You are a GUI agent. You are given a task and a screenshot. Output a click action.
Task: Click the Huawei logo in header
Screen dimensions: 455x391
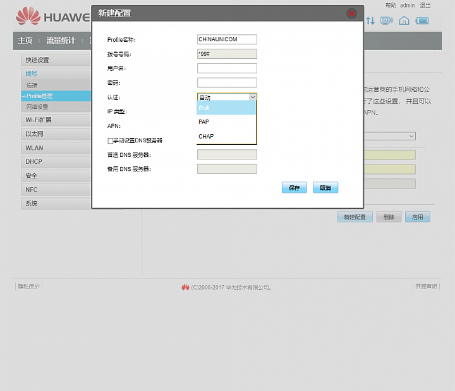coord(53,16)
